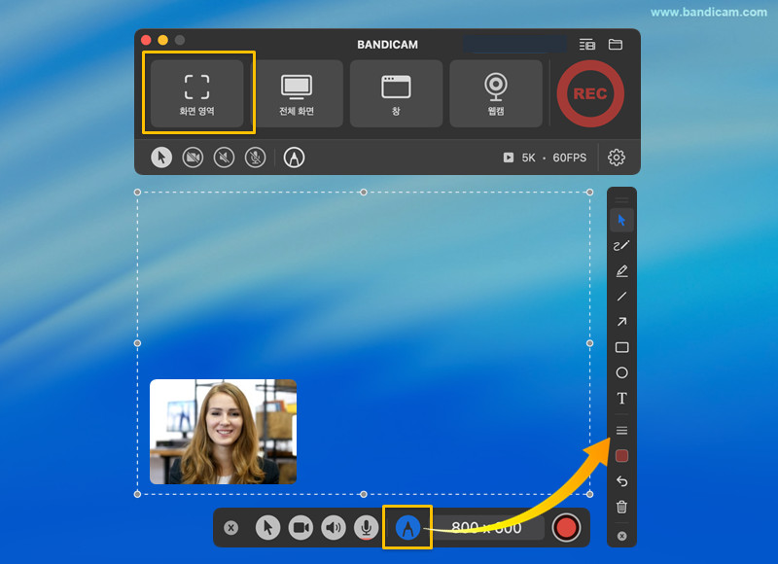Screen dimensions: 778x564
Task: Activate the text tool (T)
Action: [x=621, y=399]
